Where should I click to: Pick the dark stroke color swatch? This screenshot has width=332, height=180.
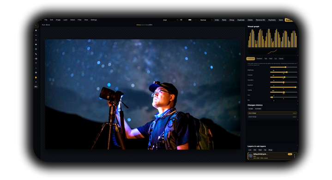point(196,20)
